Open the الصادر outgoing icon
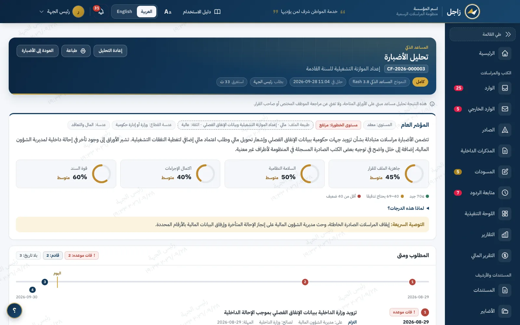The width and height of the screenshot is (520, 325). coord(505,130)
